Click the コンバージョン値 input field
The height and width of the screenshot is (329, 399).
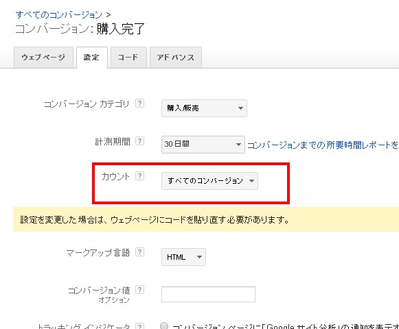click(208, 294)
